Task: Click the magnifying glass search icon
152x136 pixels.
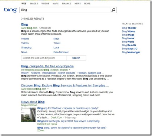Action: pos(113,10)
